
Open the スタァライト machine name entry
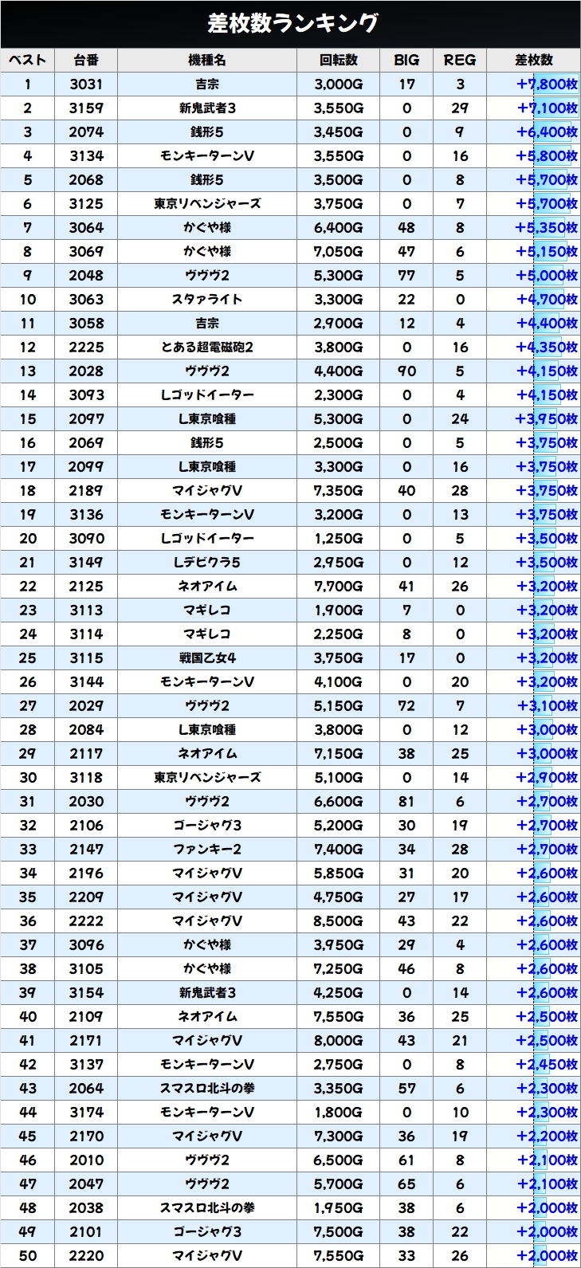[x=207, y=300]
